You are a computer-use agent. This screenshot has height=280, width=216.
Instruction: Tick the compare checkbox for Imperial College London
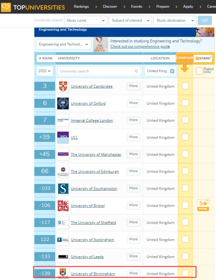[185, 120]
